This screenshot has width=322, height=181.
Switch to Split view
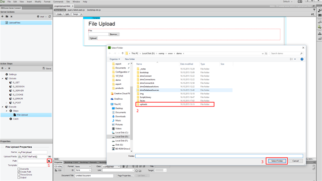[67, 14]
